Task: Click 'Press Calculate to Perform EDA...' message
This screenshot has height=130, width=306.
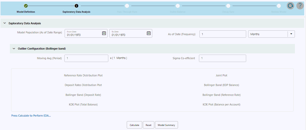Action: [x=31, y=116]
